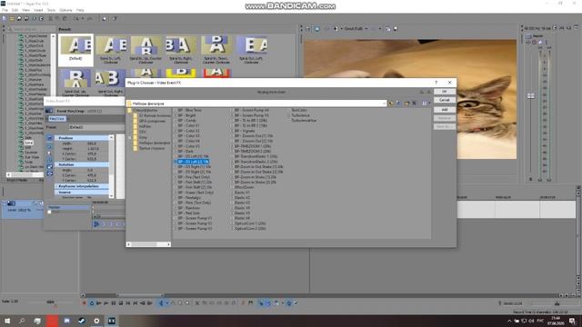Viewport: 582px width, 327px height.
Task: Select Spiral In, Left, Clockwise thumbnail
Action: point(111,49)
